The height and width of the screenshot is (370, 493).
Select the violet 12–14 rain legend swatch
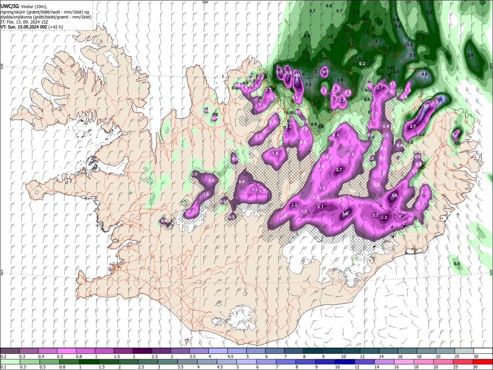(x=364, y=362)
